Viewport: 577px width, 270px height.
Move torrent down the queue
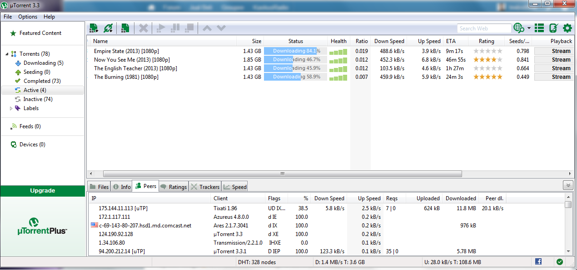pos(221,28)
